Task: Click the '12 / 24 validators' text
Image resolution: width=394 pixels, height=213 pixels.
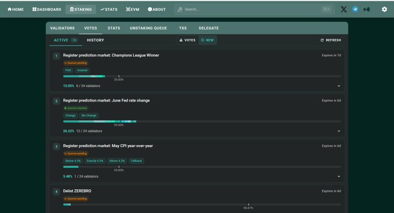Action: (x=89, y=131)
